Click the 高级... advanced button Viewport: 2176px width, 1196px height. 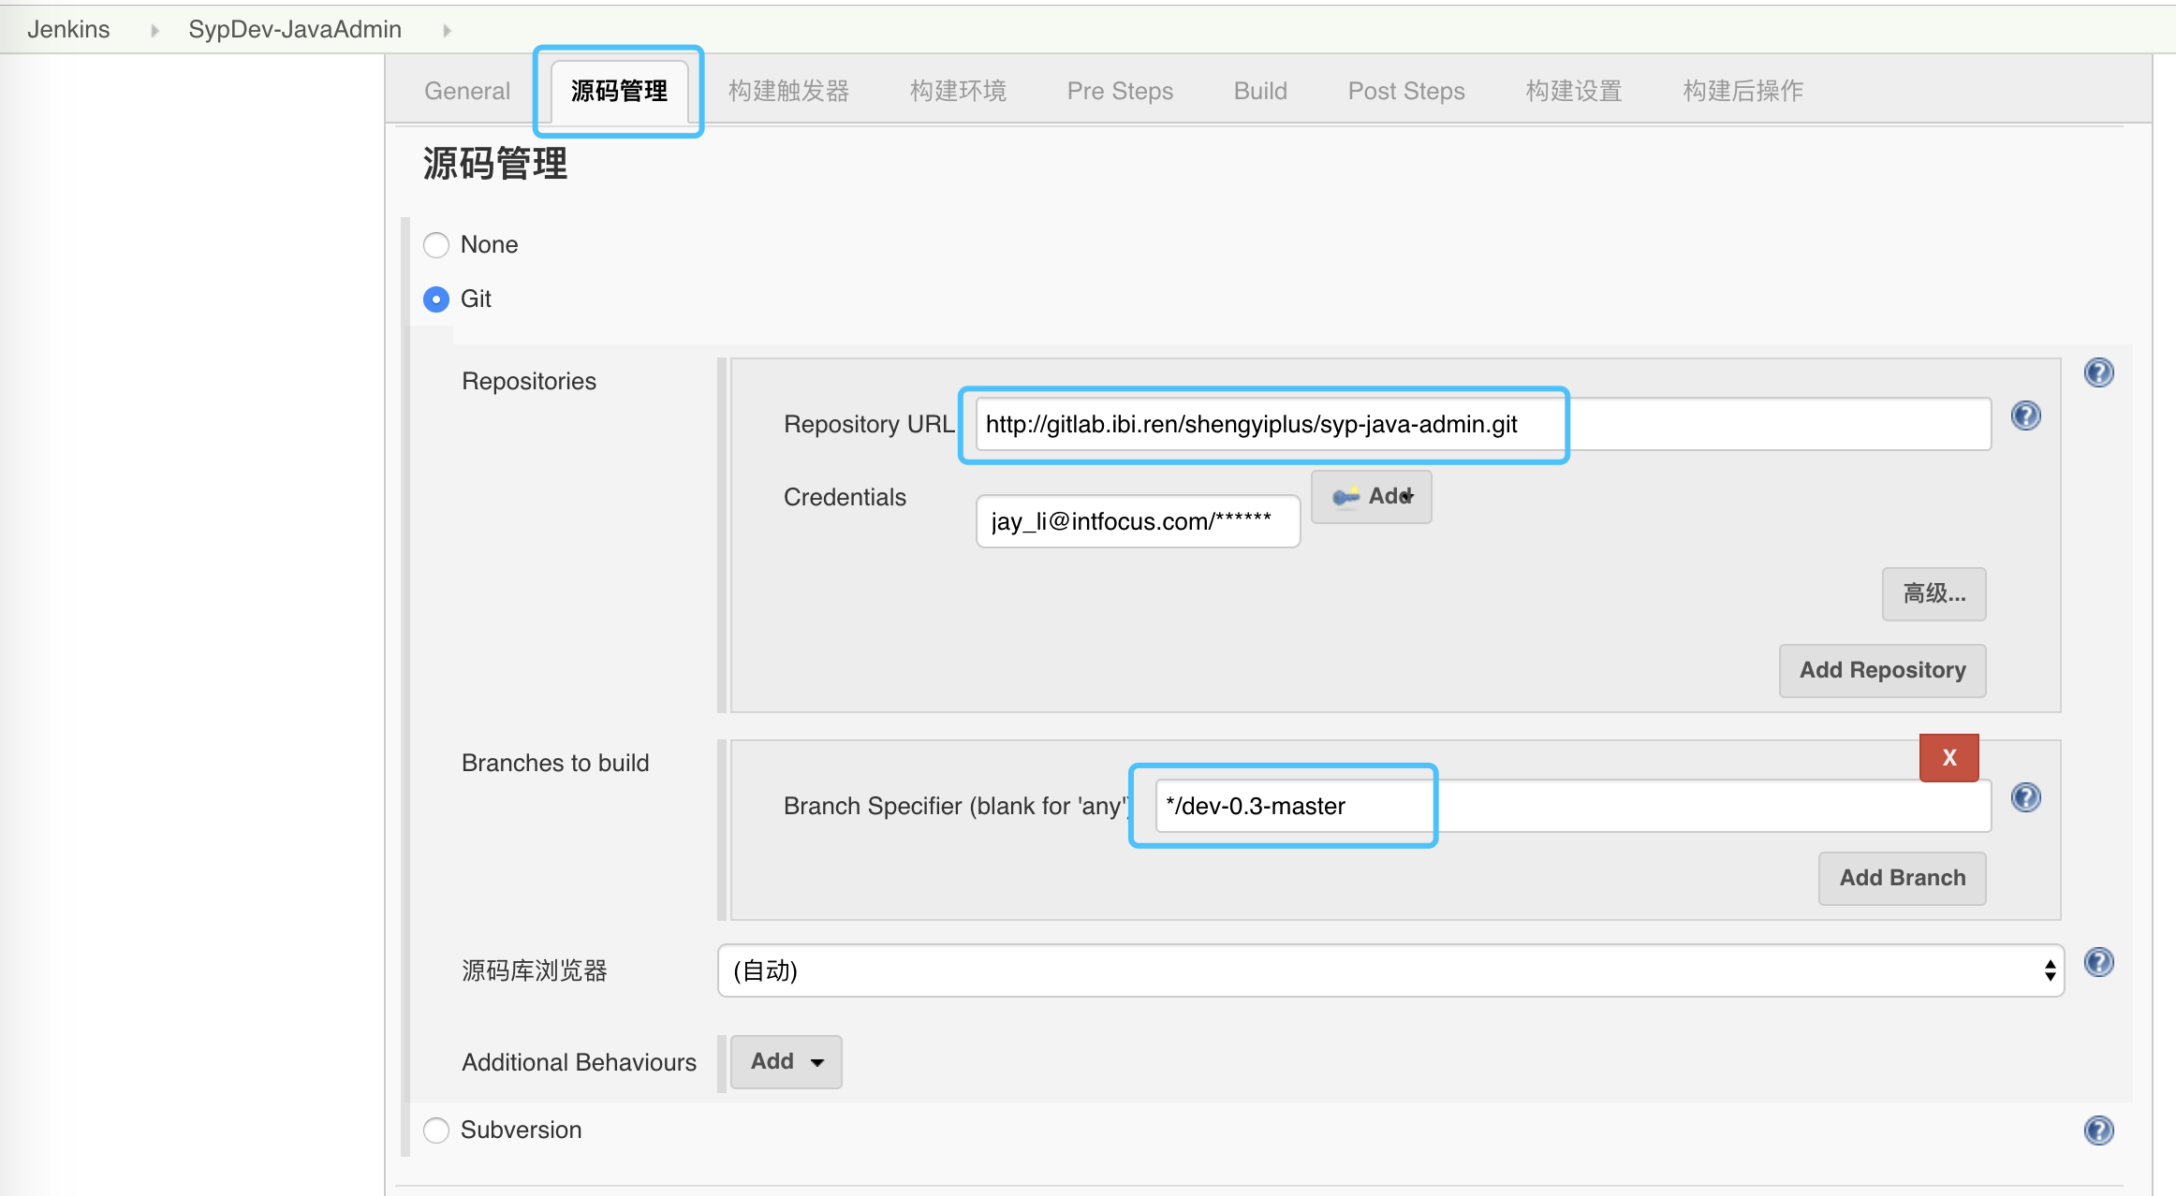1933,593
